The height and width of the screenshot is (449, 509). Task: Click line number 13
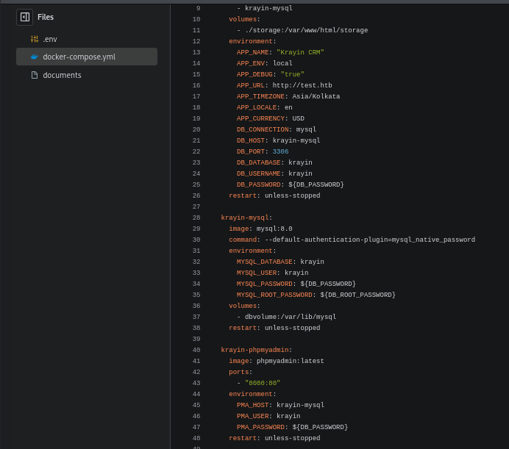(196, 52)
